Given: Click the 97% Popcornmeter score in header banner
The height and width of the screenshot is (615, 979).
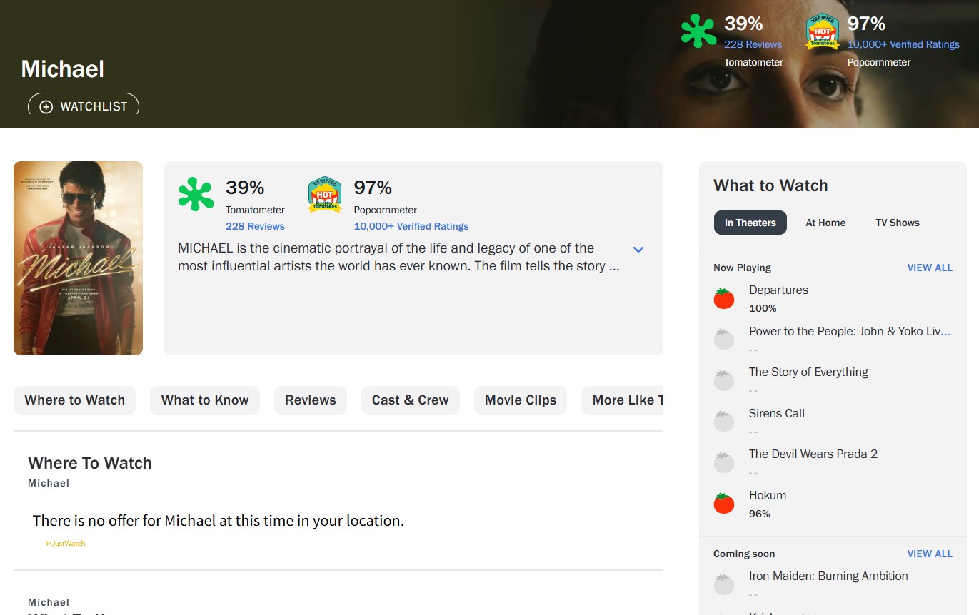Looking at the screenshot, I should pos(867,24).
